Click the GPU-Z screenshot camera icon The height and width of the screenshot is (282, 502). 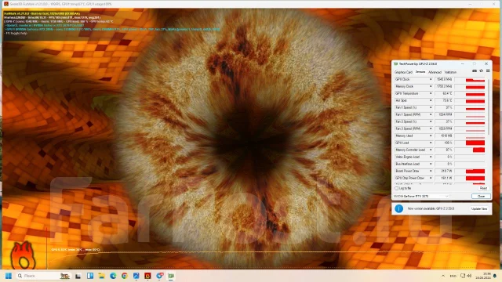click(475, 71)
